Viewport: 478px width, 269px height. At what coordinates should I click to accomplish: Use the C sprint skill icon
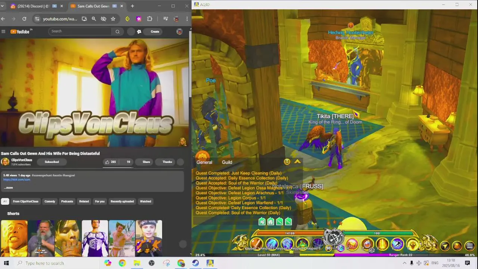(397, 244)
